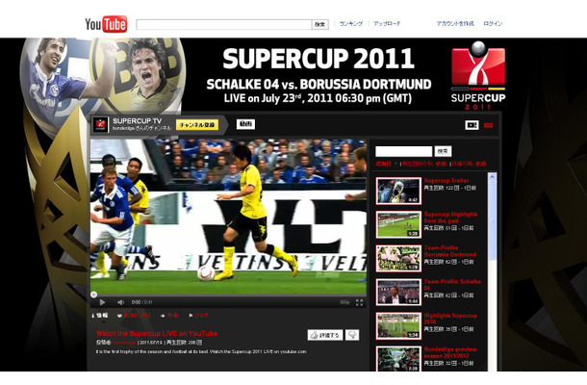Click the フラグ flag link
Image resolution: width=587 pixels, height=385 pixels.
[x=198, y=316]
